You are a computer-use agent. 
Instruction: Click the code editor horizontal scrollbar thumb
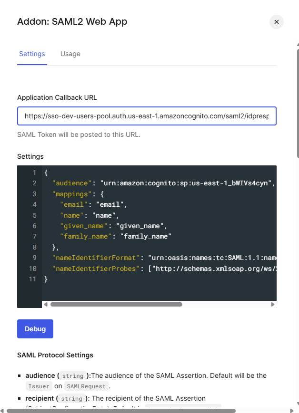[x=116, y=305]
